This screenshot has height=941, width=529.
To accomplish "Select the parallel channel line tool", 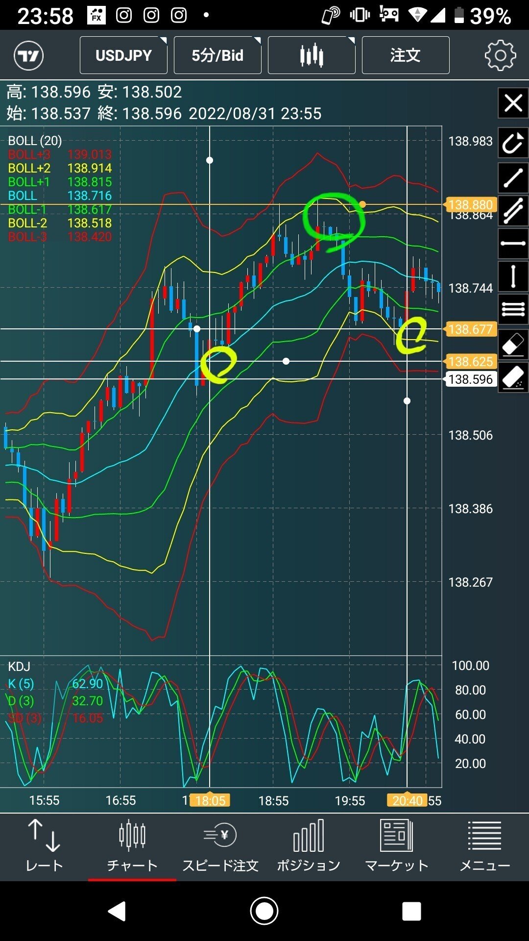I will click(x=513, y=211).
